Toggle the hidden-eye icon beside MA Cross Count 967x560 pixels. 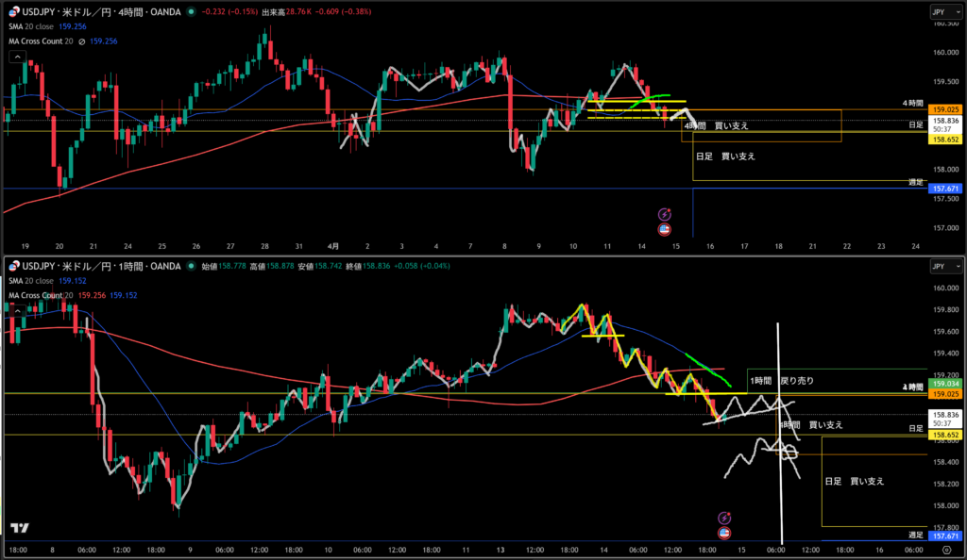(81, 41)
